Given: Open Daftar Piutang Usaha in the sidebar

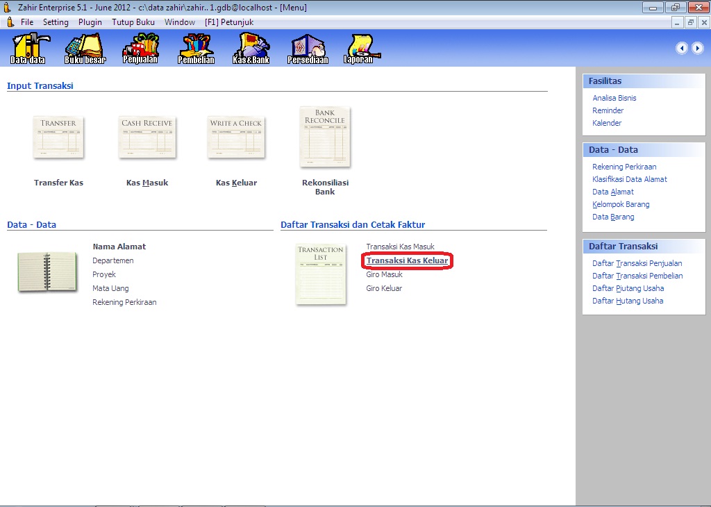Looking at the screenshot, I should click(628, 288).
